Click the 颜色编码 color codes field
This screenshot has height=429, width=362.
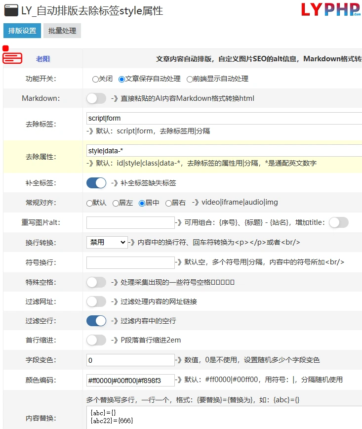[x=130, y=380]
